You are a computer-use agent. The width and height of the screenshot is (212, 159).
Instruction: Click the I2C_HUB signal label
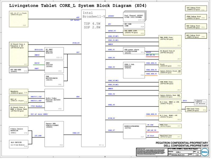[x=38, y=136]
